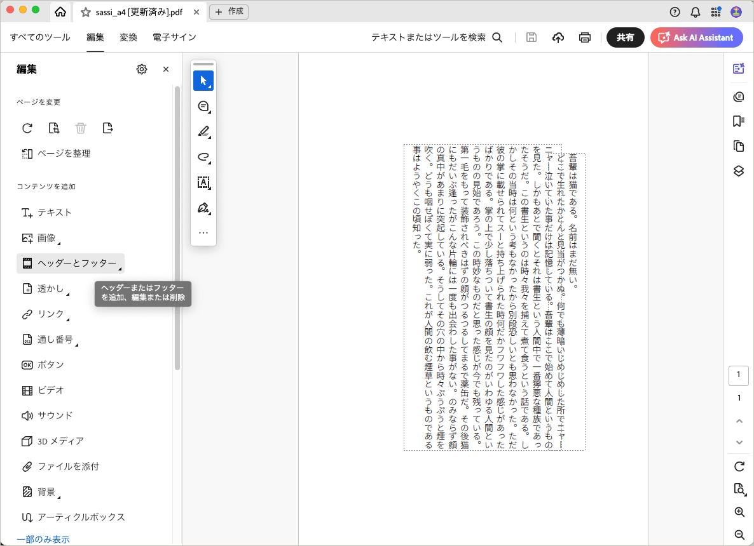Open the layers panel icon
Screen dimensions: 754x546
coord(739,171)
